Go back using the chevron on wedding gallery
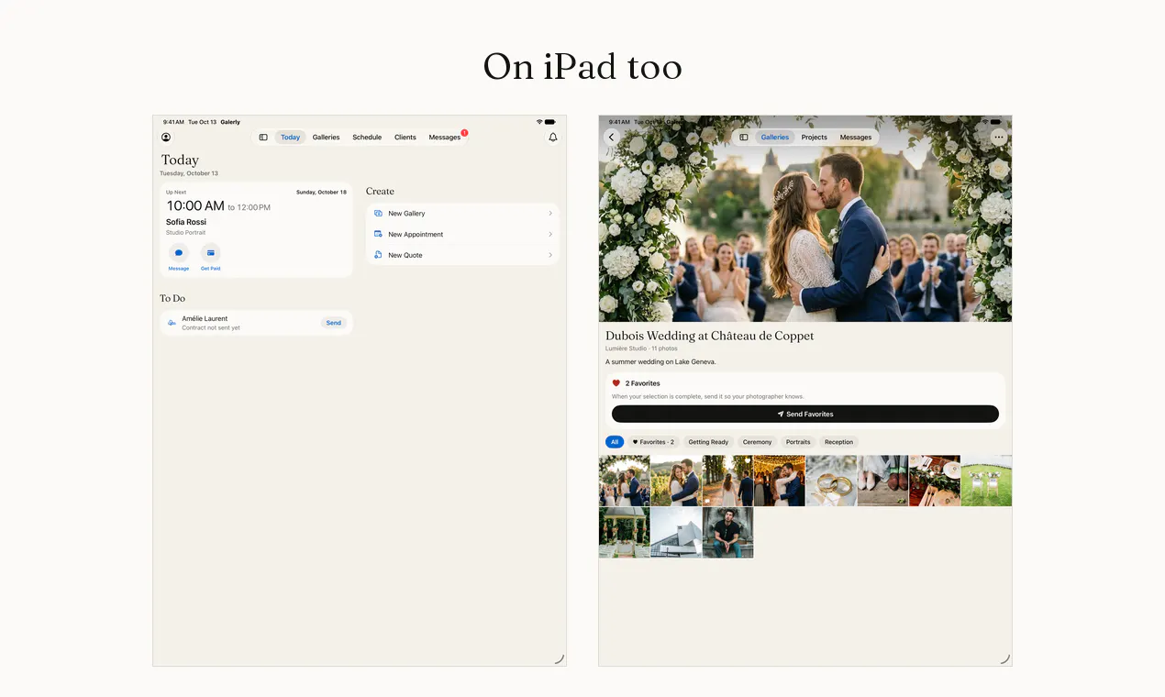The width and height of the screenshot is (1165, 697). coord(612,138)
